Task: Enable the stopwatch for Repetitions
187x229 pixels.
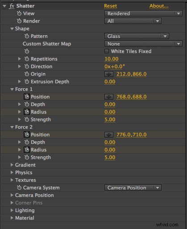Action: 27,59
